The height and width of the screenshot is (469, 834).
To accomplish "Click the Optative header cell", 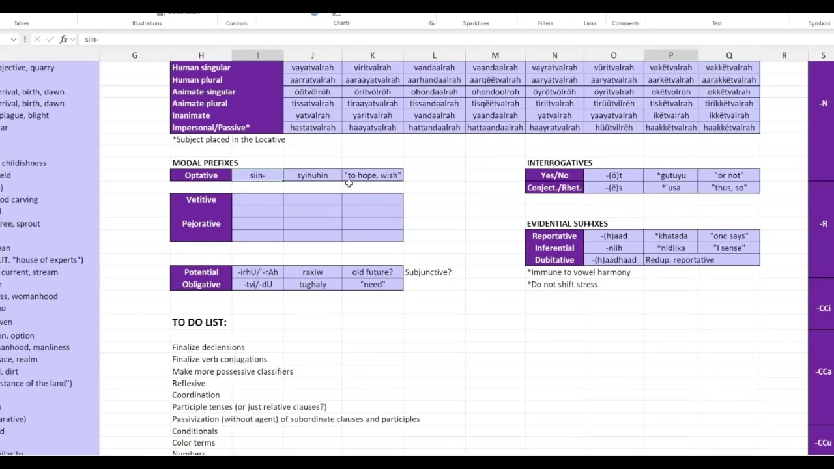I will pyautogui.click(x=201, y=175).
